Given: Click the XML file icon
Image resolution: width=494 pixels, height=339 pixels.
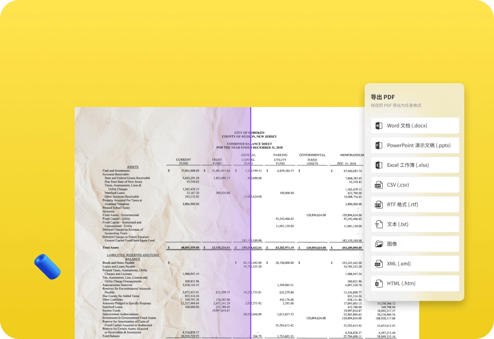Looking at the screenshot, I should (x=378, y=264).
